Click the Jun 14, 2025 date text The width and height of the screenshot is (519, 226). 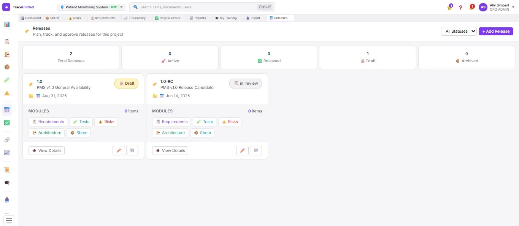point(178,96)
